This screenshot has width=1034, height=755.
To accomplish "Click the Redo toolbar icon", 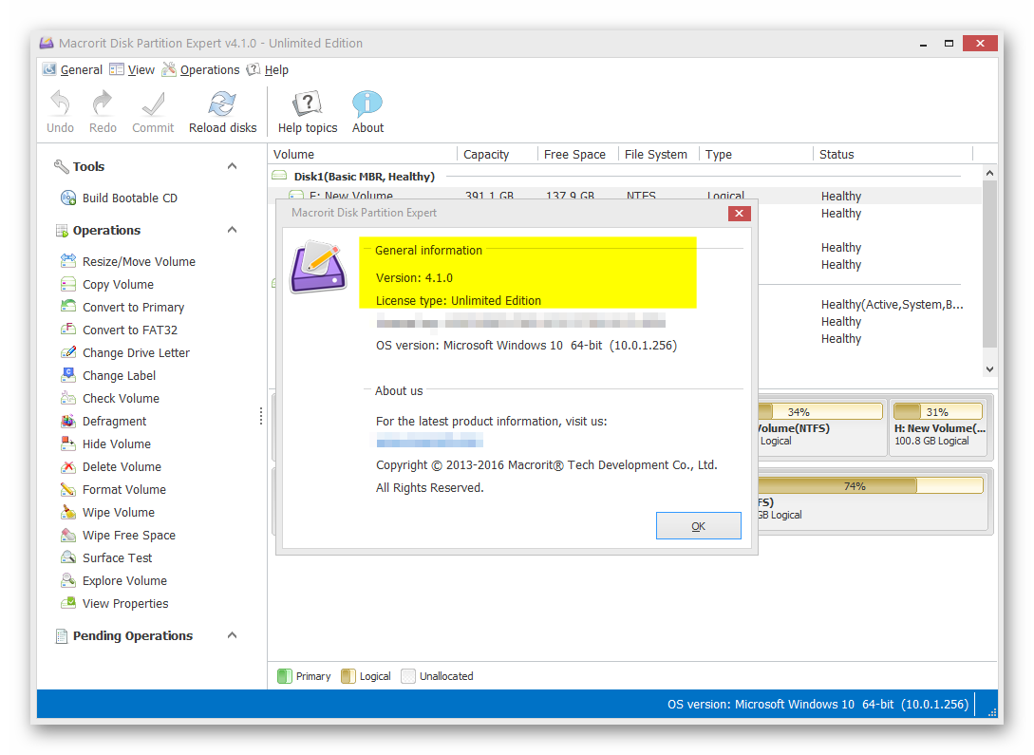I will point(103,104).
